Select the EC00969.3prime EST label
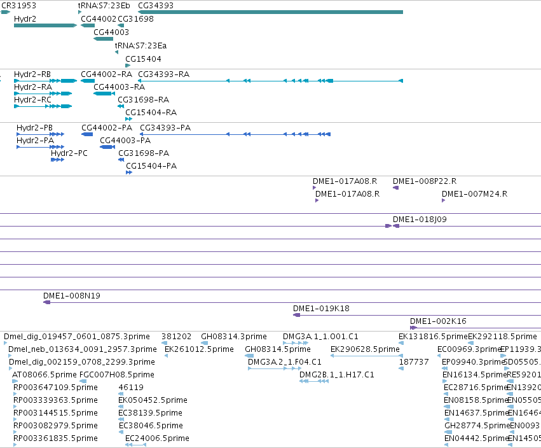The width and height of the screenshot is (541, 448). [469, 349]
